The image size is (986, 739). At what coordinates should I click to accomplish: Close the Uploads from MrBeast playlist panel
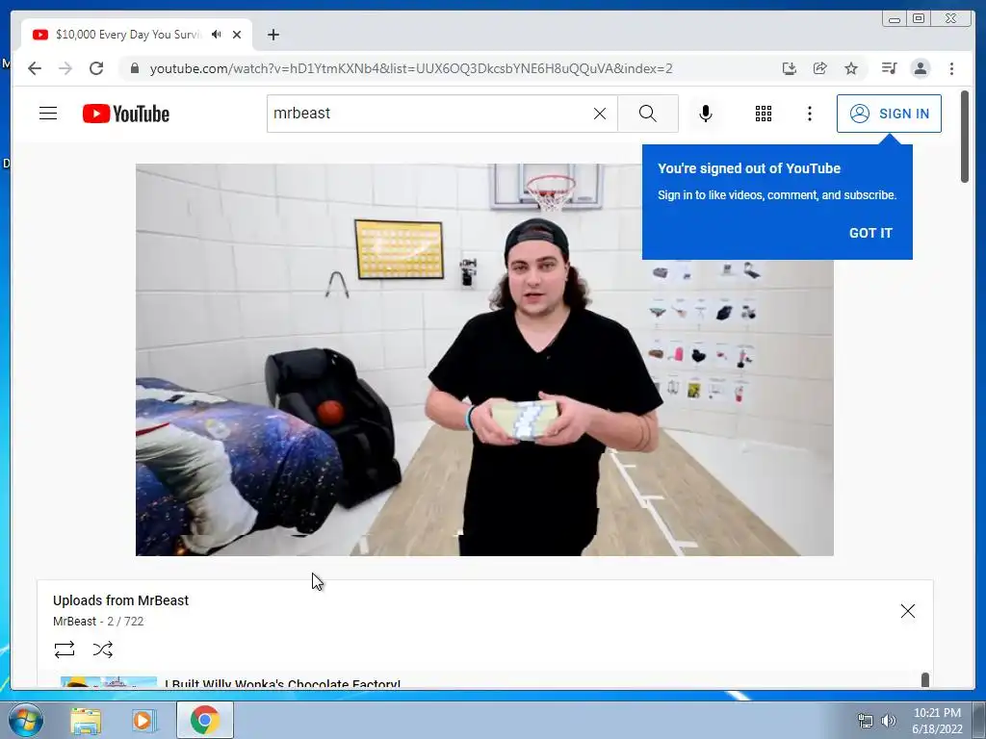click(907, 611)
